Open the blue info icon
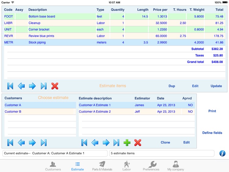 coord(222,153)
